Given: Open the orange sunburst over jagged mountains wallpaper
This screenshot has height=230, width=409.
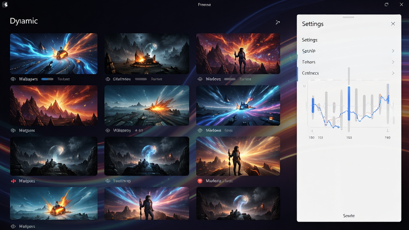Looking at the screenshot, I should coord(54,105).
